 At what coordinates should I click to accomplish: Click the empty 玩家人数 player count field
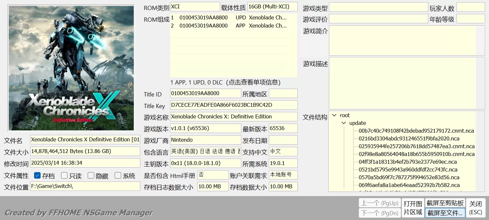pyautogui.click(x=471, y=7)
